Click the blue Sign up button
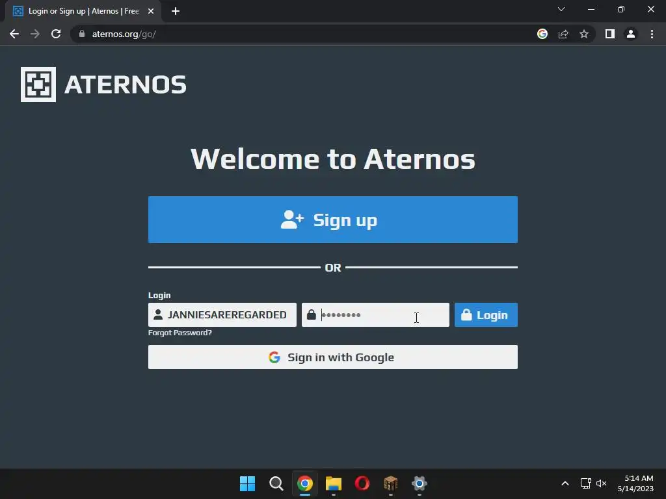The height and width of the screenshot is (499, 666). [x=332, y=220]
